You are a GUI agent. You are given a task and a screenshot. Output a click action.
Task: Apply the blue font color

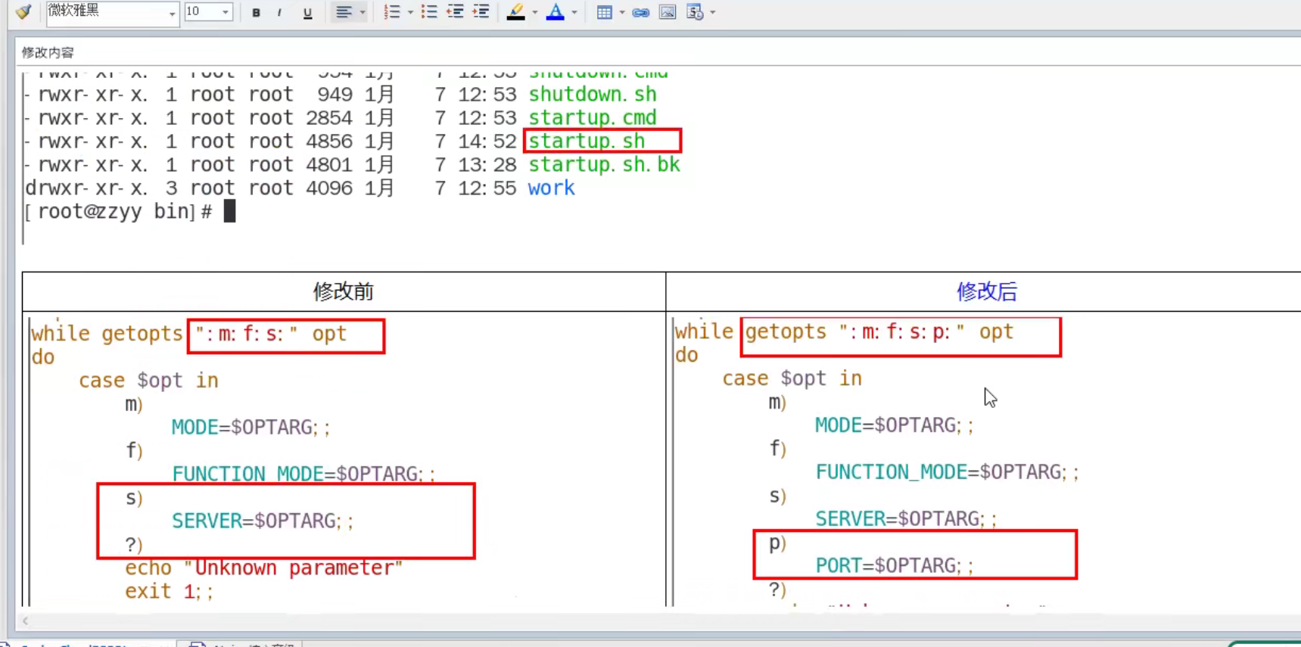(555, 12)
